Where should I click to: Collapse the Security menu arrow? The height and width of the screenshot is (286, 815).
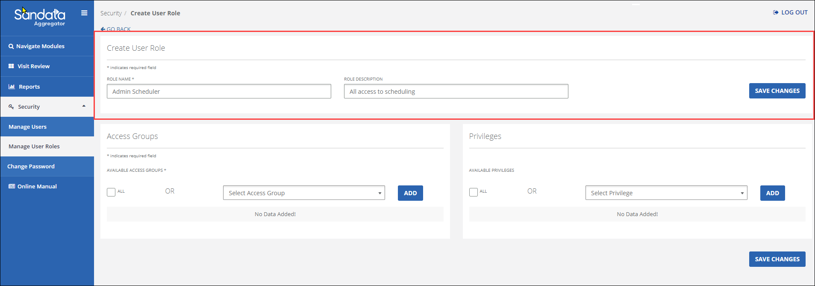coord(84,106)
